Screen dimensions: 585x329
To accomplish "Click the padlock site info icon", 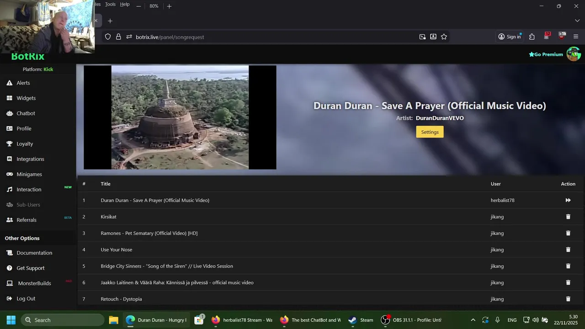I will (x=118, y=37).
